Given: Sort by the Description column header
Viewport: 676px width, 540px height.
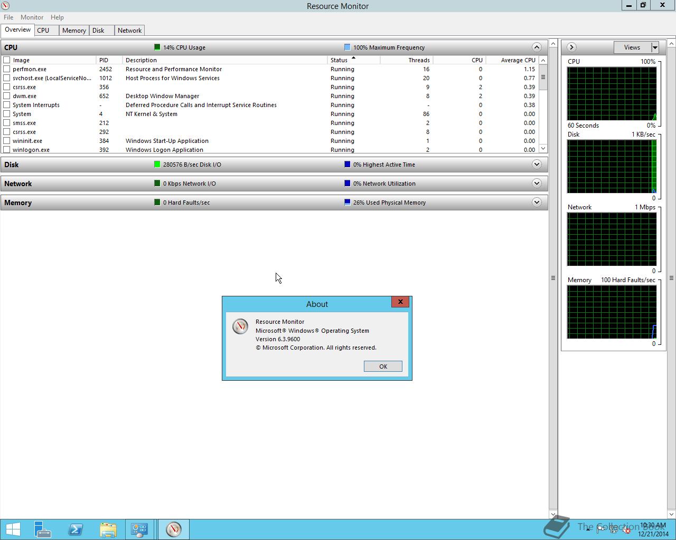Looking at the screenshot, I should pos(225,60).
